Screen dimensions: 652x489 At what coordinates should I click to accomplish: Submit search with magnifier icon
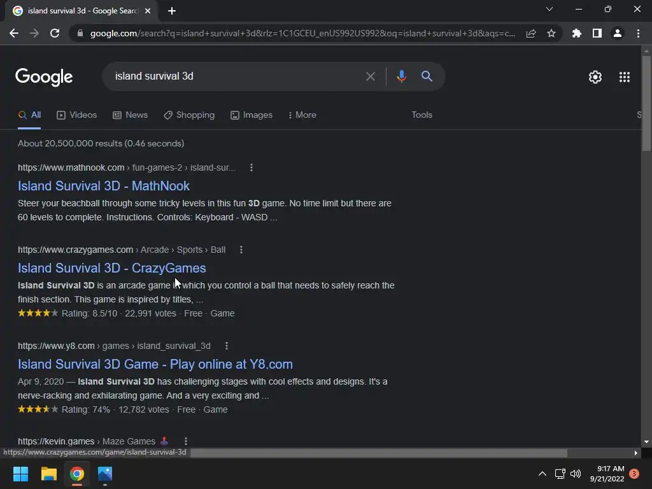click(427, 76)
